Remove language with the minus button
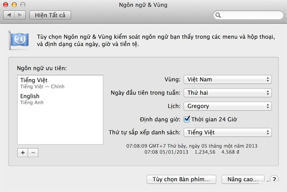 33,153
